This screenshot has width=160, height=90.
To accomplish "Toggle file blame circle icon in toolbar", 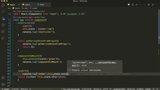I will (x=141, y=4).
